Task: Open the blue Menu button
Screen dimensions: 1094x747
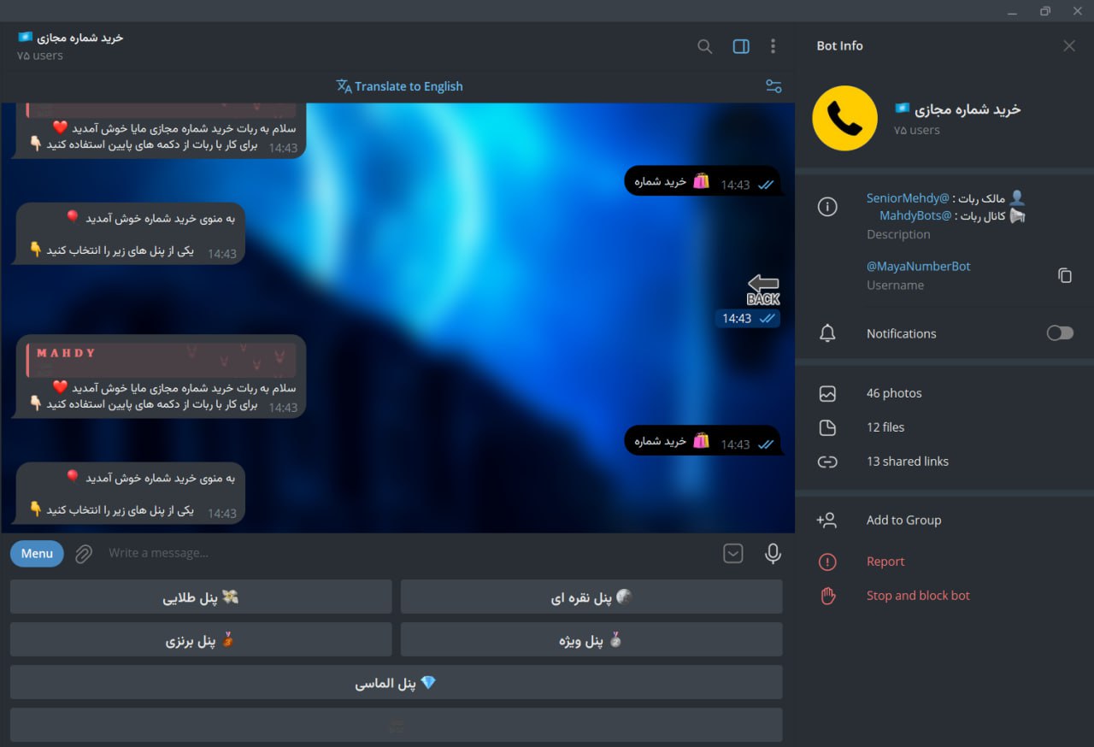Action: click(x=37, y=554)
